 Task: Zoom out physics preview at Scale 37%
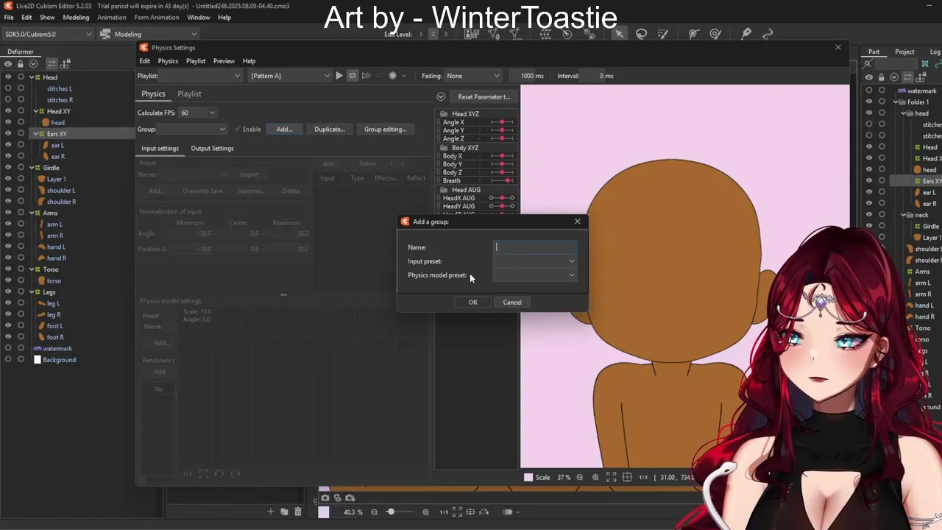tap(579, 478)
